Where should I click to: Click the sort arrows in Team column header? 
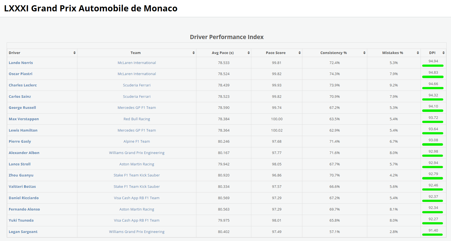point(194,53)
